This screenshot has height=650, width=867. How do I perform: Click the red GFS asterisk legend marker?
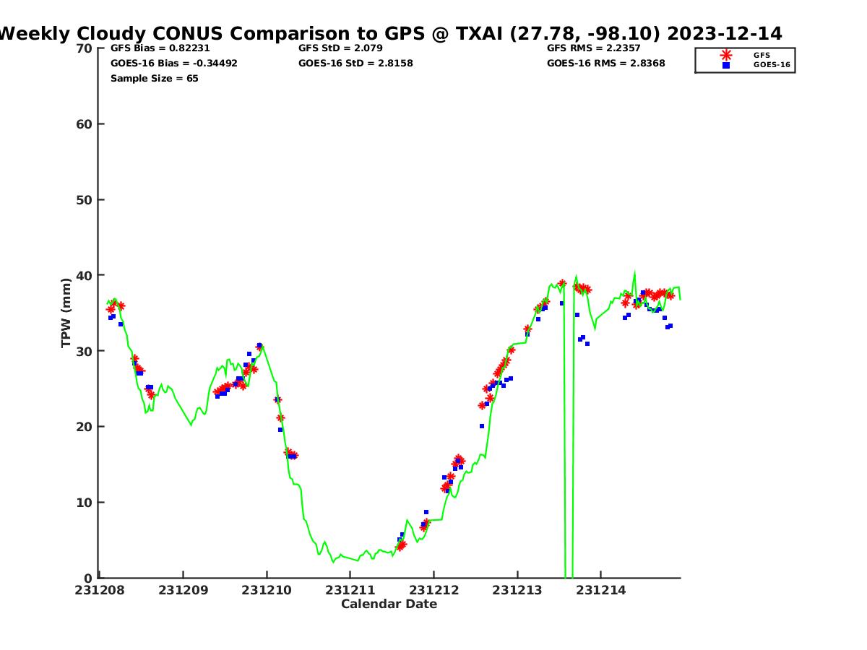(x=726, y=55)
